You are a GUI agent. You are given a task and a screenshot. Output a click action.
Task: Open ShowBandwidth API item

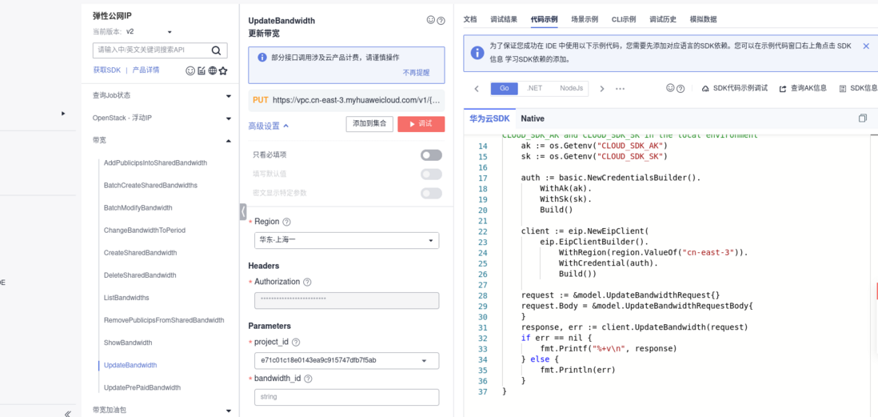coord(128,343)
